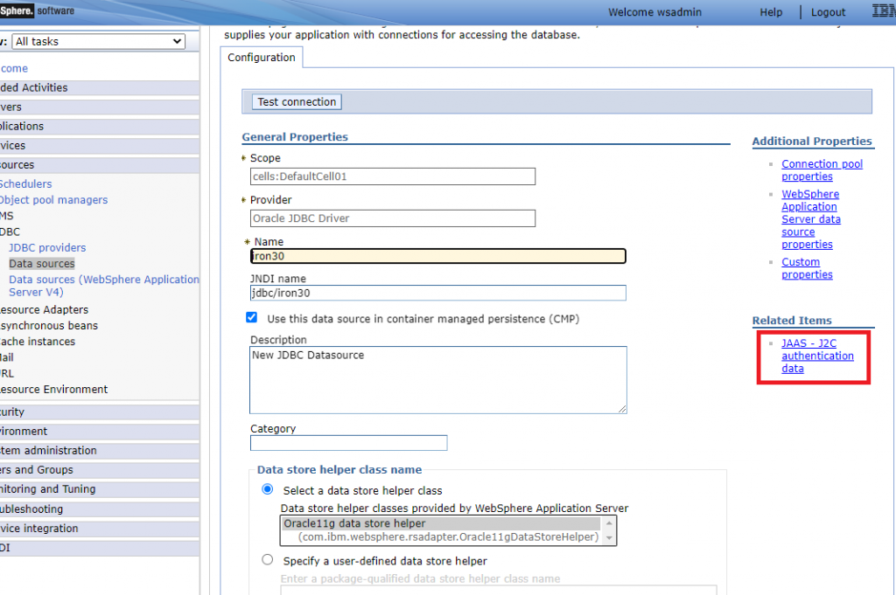Expand the Applications navigation section
896x595 pixels.
click(100, 127)
